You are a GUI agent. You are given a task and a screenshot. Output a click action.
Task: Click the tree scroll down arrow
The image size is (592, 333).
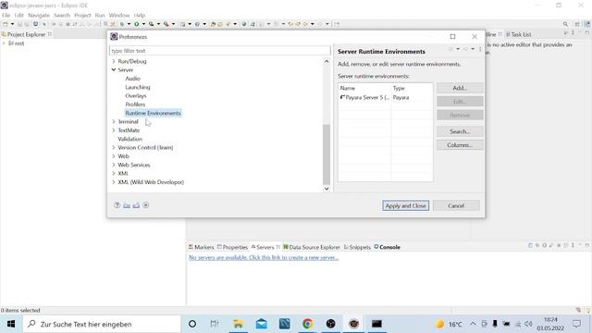(x=327, y=189)
